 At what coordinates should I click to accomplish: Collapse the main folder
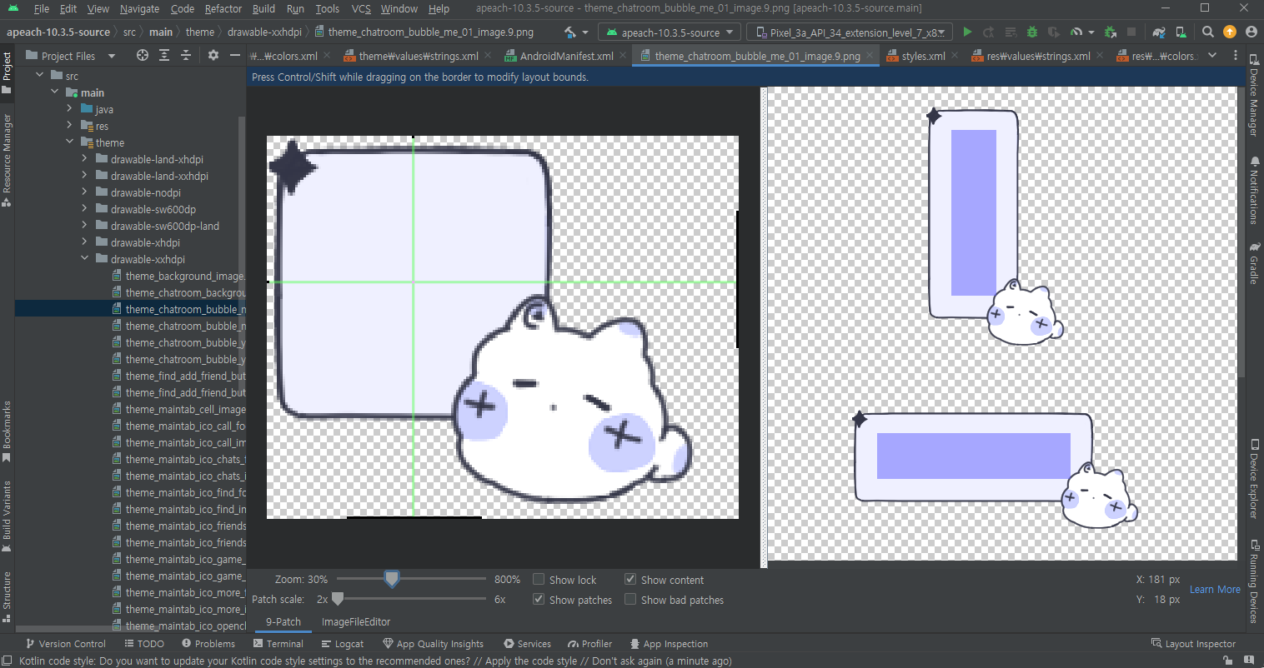tap(54, 92)
